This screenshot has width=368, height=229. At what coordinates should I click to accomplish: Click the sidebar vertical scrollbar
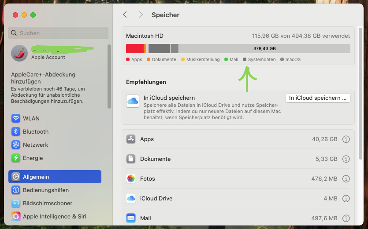click(109, 76)
